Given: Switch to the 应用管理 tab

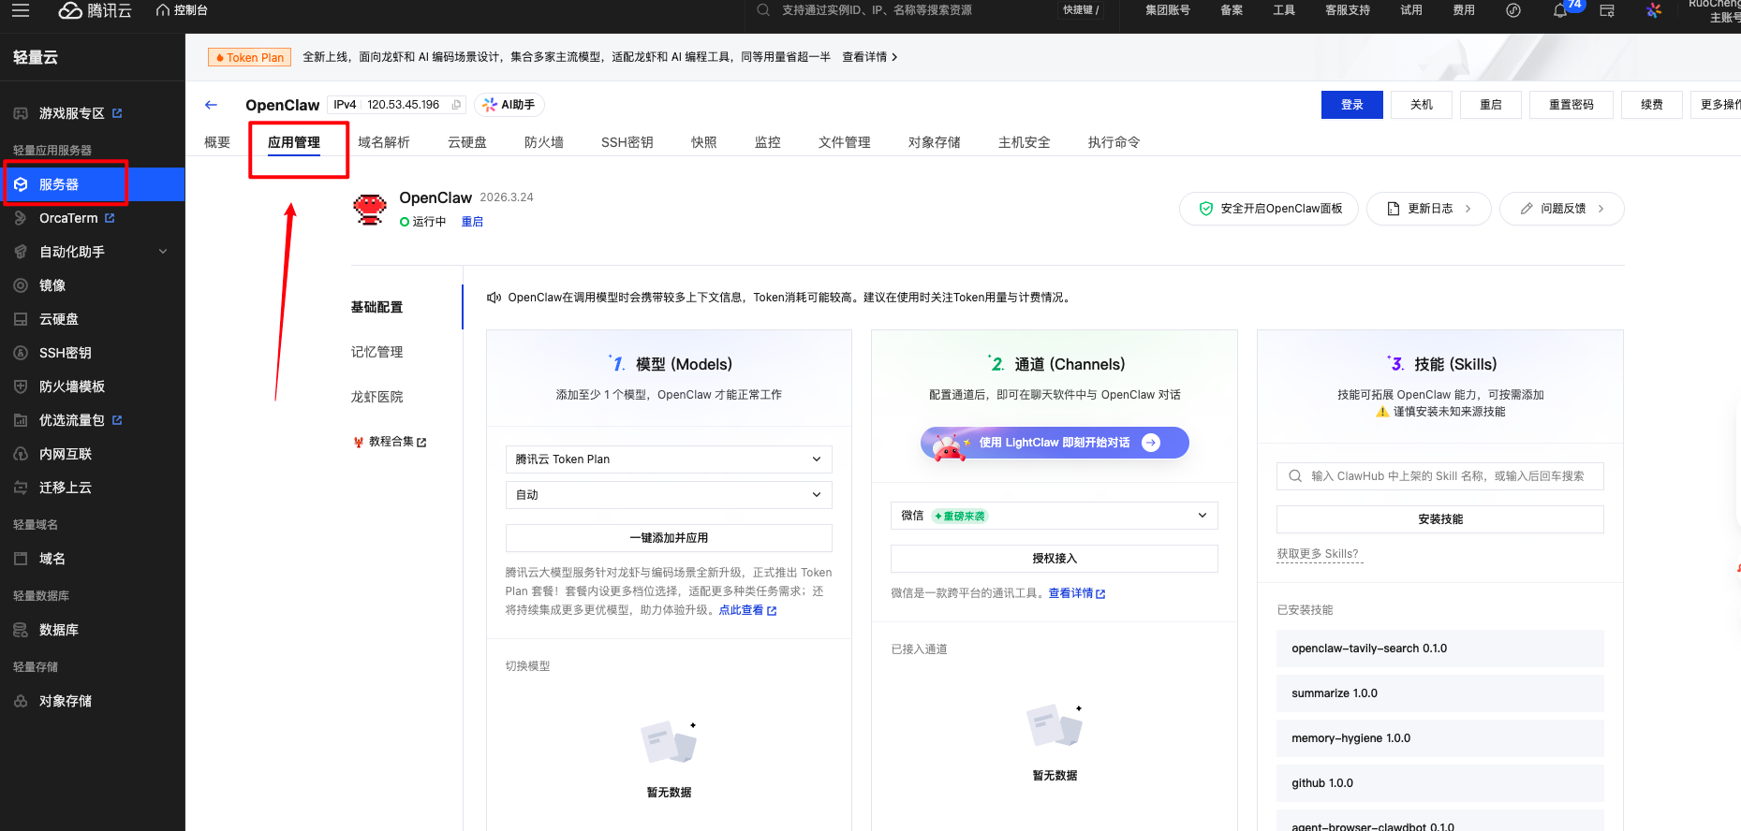Looking at the screenshot, I should [x=294, y=142].
